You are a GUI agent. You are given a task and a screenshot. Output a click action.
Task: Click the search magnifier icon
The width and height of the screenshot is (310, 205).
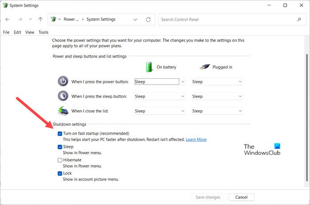pos(299,19)
